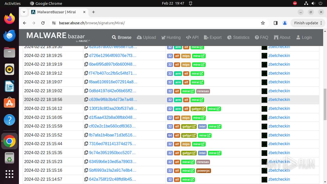Image resolution: width=327 pixels, height=184 pixels.
Task: Click the 64 tag in fb7afa1b4bae row
Action: (x=170, y=135)
